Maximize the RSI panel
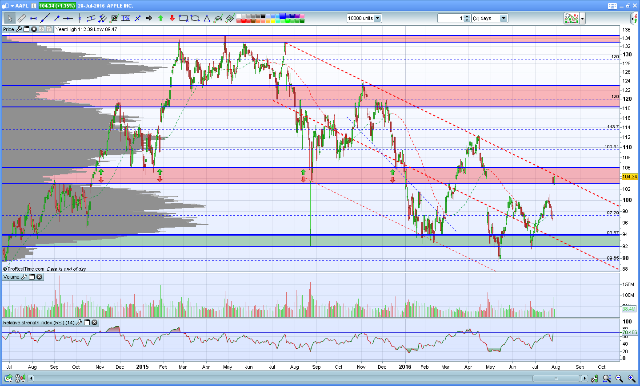Screen dimensions: 640x386 [x=87, y=323]
